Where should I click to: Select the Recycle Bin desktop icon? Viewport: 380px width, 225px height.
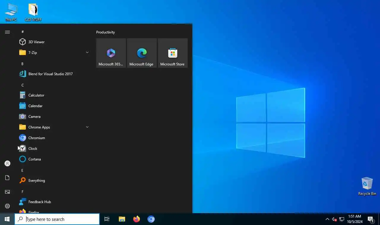pos(367,186)
